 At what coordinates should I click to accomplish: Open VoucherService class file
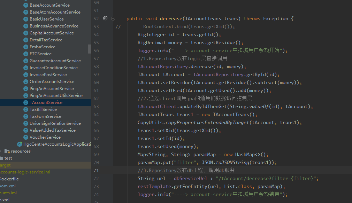(x=45, y=137)
